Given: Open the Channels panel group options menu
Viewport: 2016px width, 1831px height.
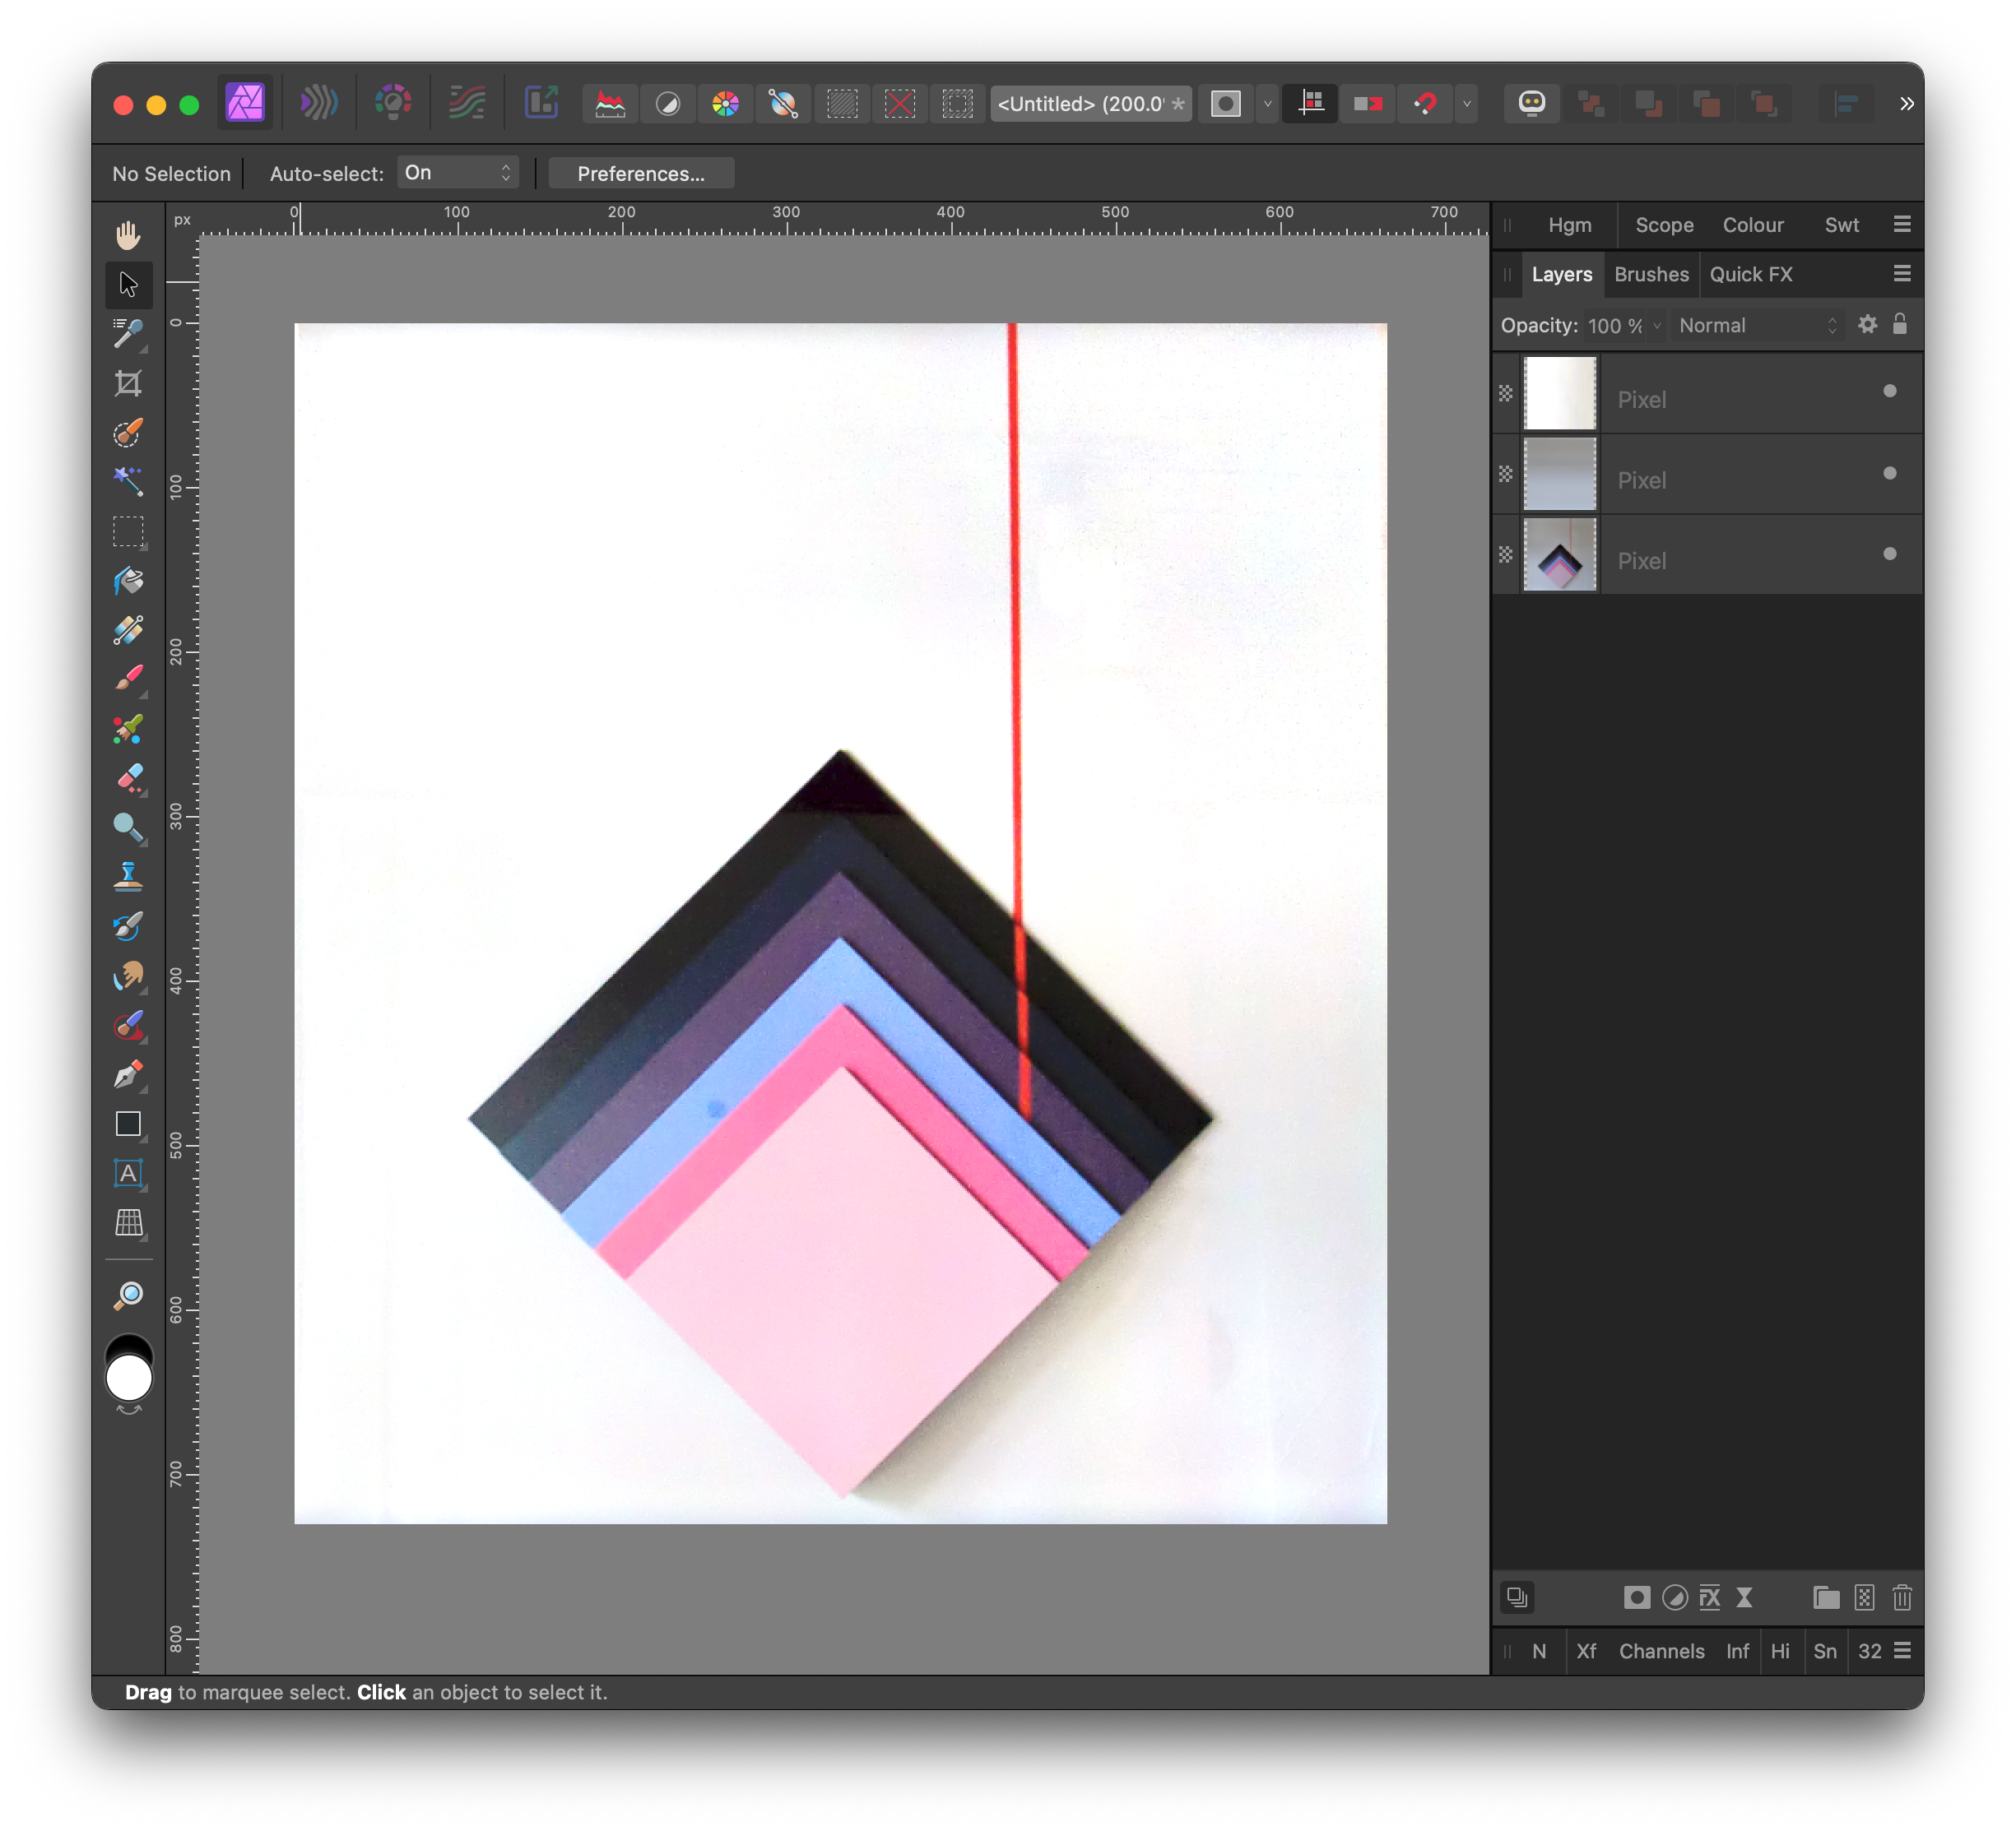Looking at the screenshot, I should pyautogui.click(x=1902, y=1651).
